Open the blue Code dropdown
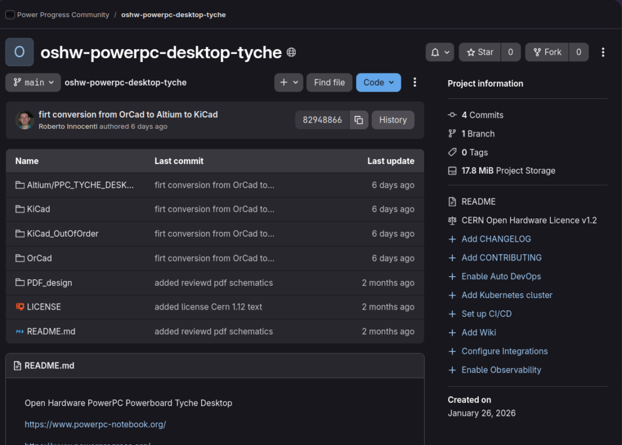The width and height of the screenshot is (622, 445). 378,83
